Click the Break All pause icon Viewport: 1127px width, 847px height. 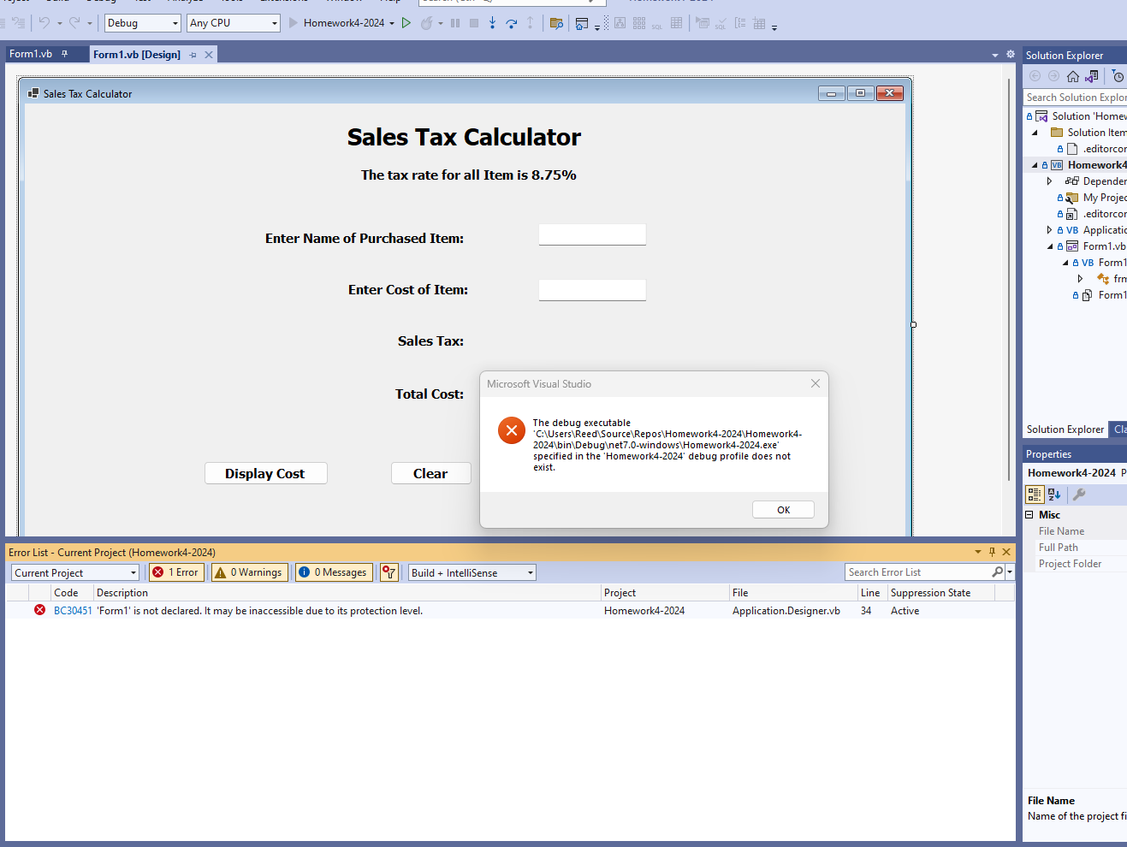click(455, 23)
